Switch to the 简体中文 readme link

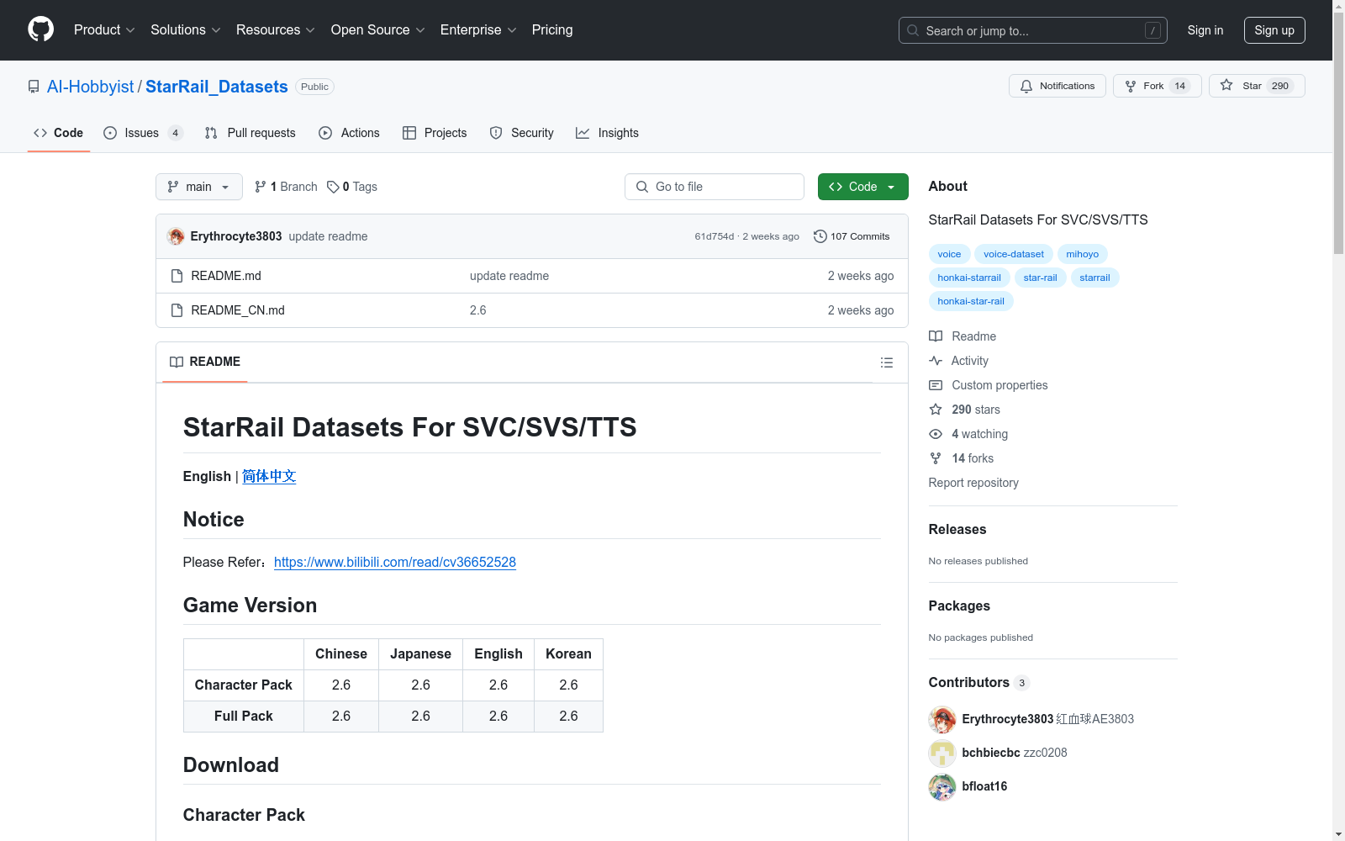pos(269,476)
